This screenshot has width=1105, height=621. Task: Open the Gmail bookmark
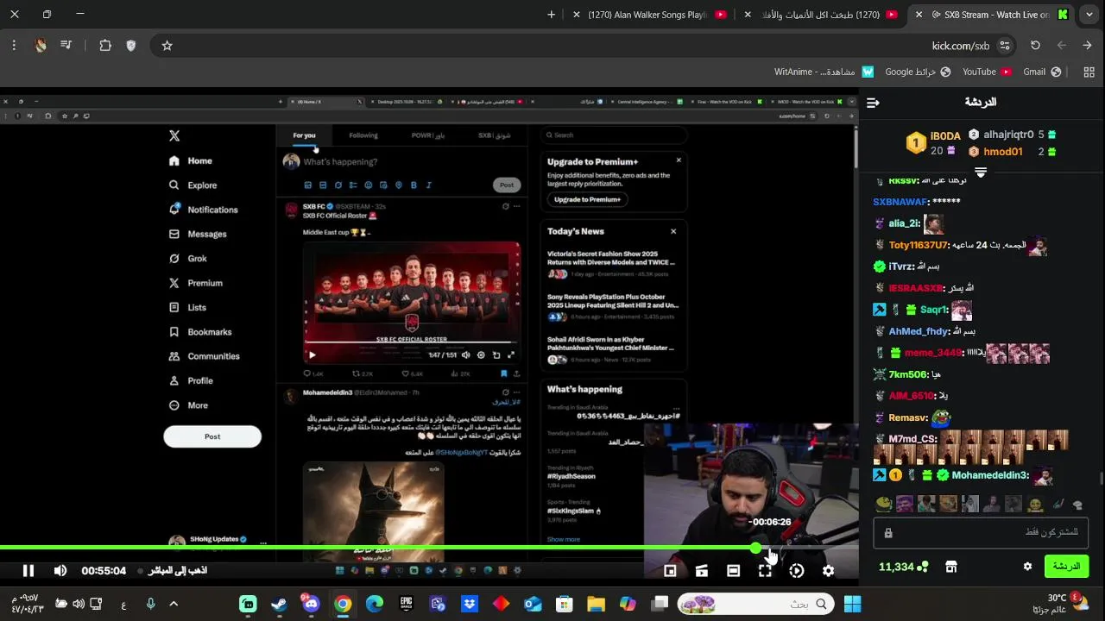pos(1042,72)
